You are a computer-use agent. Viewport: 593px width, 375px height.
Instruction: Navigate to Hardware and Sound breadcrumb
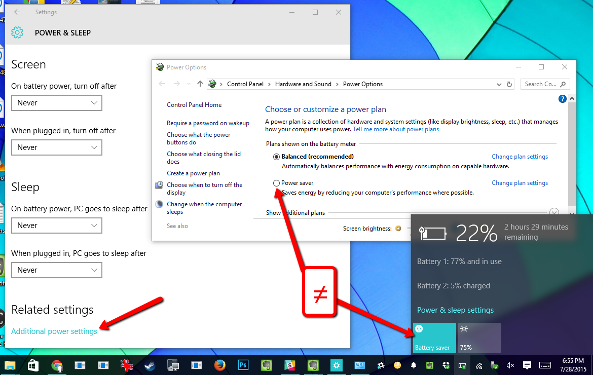(x=303, y=84)
